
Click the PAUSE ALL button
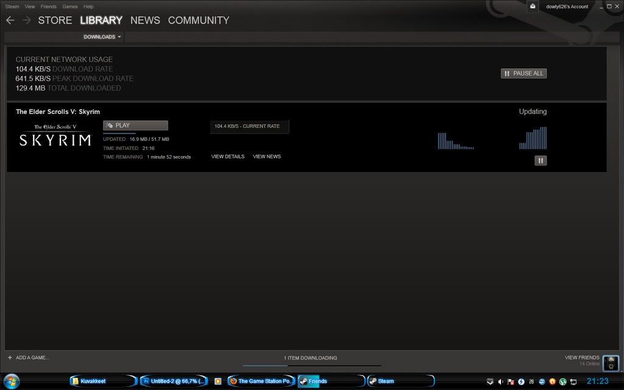pos(523,73)
